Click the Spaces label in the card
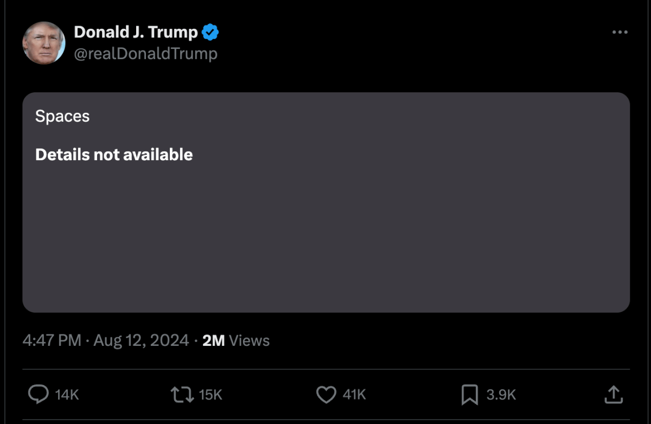This screenshot has height=424, width=651. tap(62, 116)
